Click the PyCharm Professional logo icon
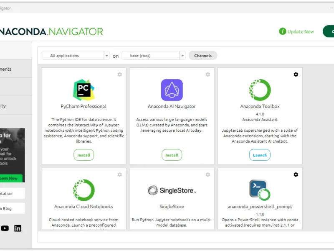This screenshot has height=251, width=334. point(84,90)
